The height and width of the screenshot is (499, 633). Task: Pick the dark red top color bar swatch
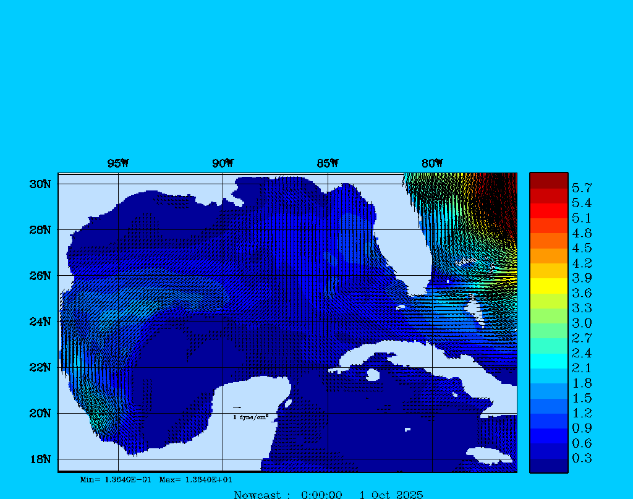548,181
